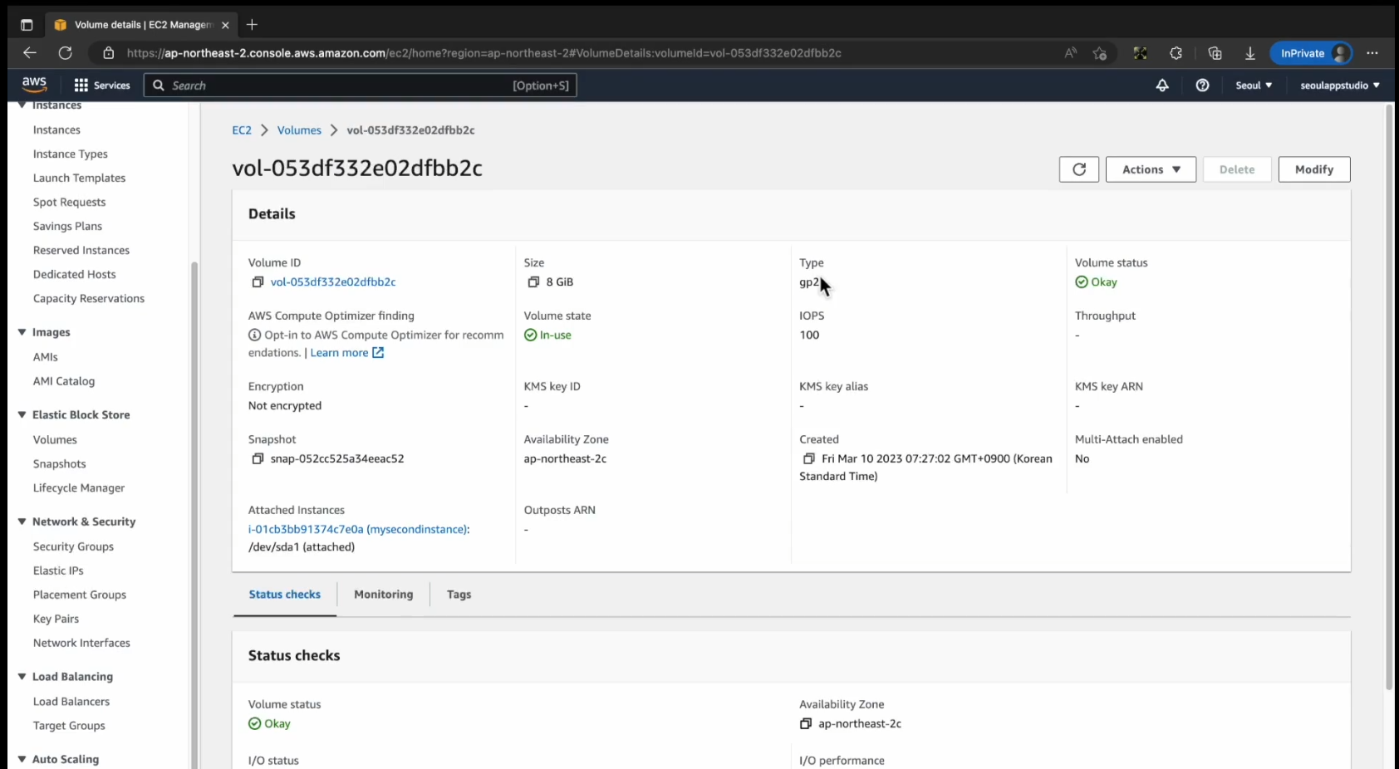Image resolution: width=1399 pixels, height=769 pixels.
Task: Click the InPrivate profile button
Action: click(1311, 53)
